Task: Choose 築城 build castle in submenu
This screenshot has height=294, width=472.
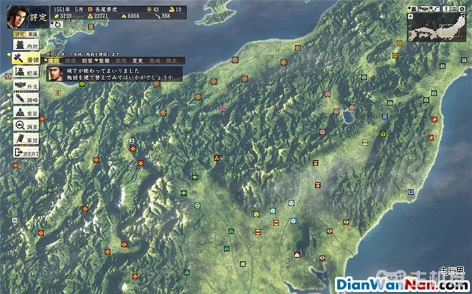Action: point(154,61)
